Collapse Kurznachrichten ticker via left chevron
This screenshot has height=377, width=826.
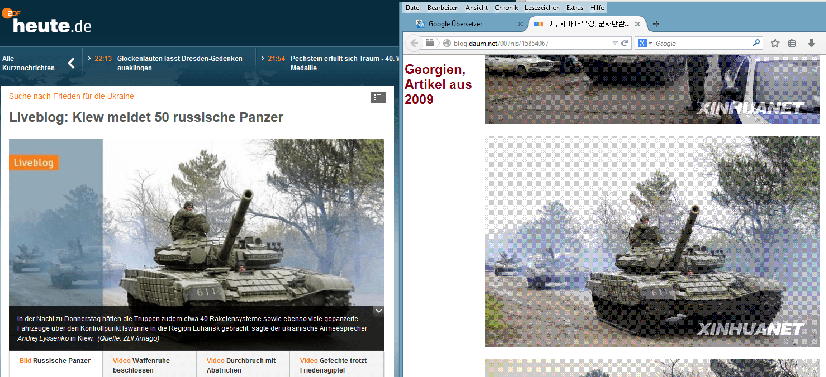coord(72,63)
